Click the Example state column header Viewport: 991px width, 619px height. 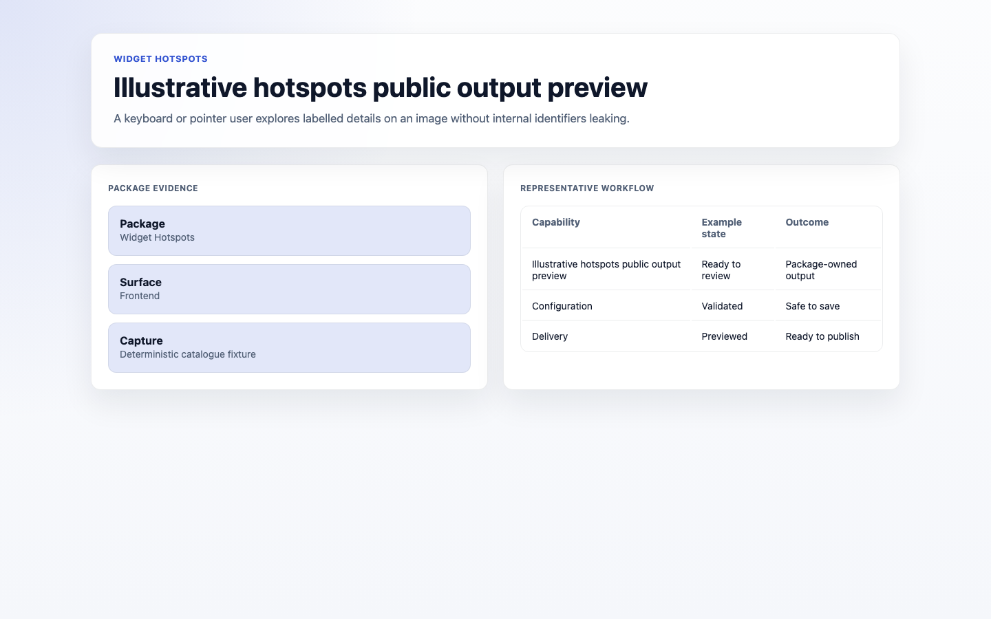point(732,228)
